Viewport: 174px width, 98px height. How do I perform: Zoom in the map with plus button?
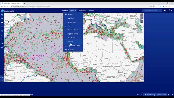click(142, 15)
